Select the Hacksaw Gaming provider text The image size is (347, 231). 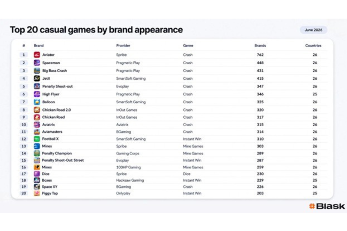point(130,180)
